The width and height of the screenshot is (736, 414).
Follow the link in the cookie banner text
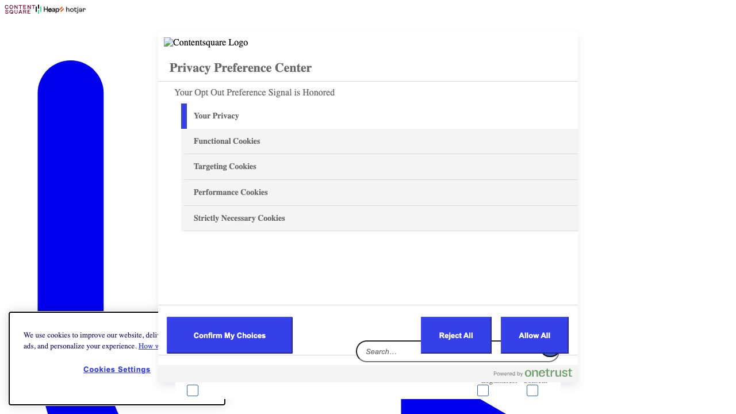click(148, 346)
